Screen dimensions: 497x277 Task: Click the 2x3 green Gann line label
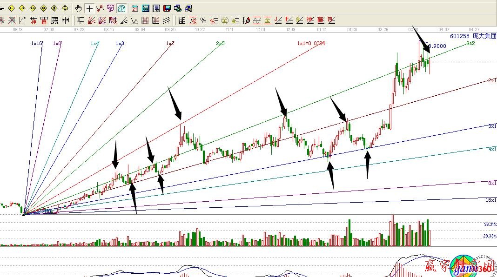point(220,43)
